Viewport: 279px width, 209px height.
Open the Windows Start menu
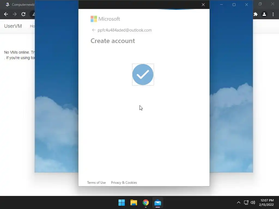click(x=122, y=202)
